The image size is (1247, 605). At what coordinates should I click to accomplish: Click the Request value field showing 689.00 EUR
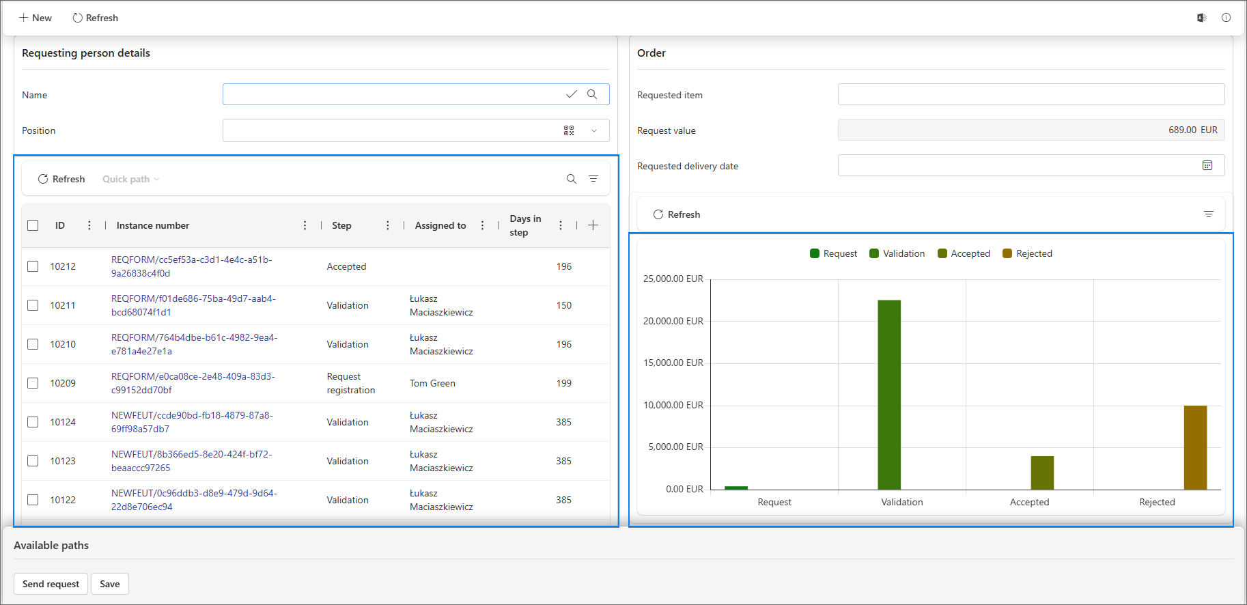[1031, 130]
